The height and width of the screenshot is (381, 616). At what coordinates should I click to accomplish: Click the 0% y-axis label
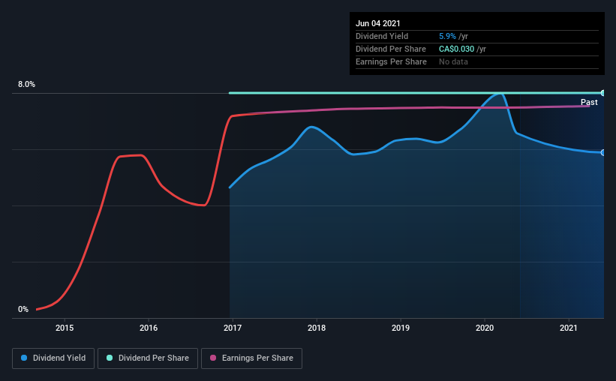tap(23, 310)
